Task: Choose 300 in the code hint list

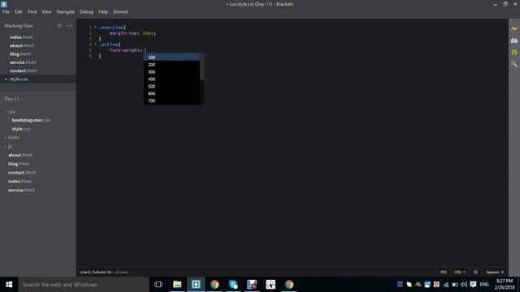Action: tap(171, 72)
